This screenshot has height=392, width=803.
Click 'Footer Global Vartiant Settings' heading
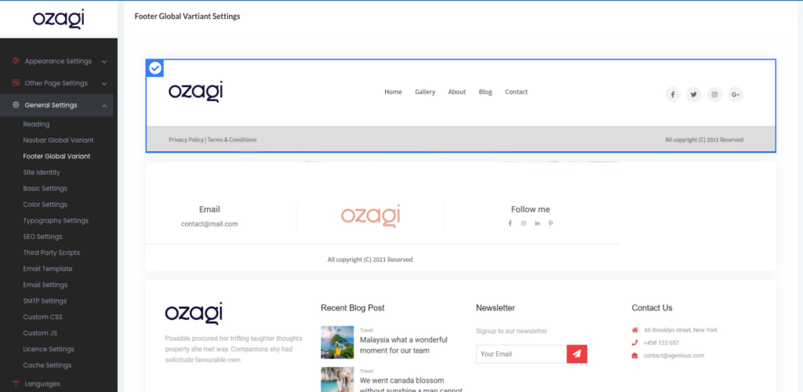187,16
